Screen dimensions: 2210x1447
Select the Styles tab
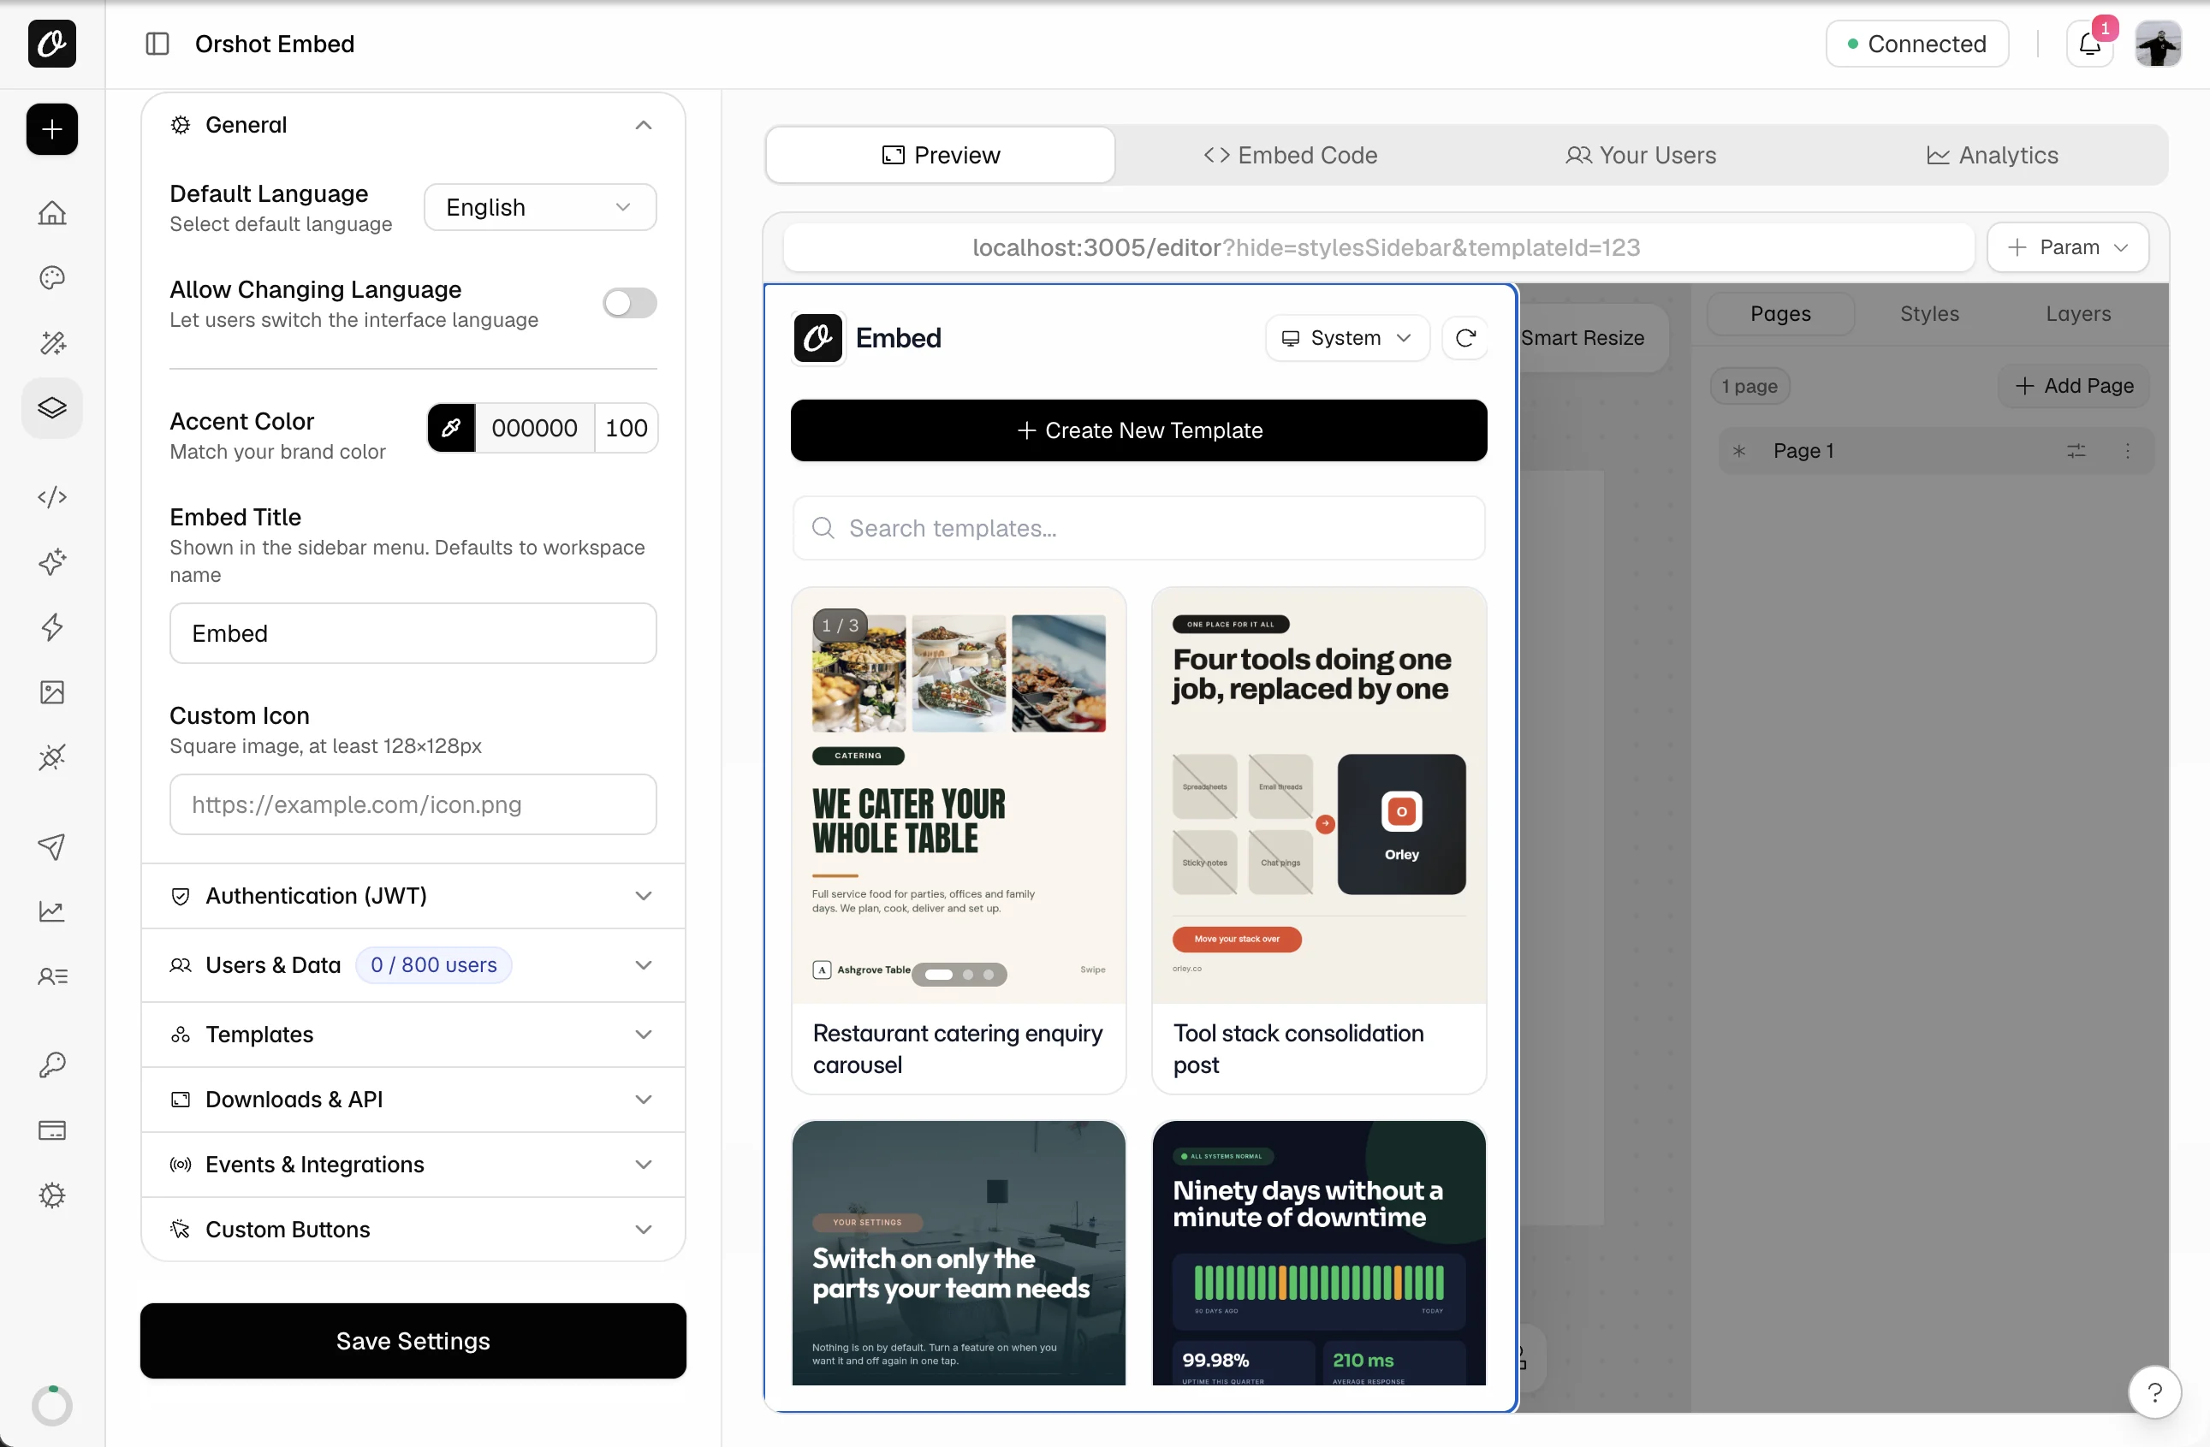tap(1928, 314)
